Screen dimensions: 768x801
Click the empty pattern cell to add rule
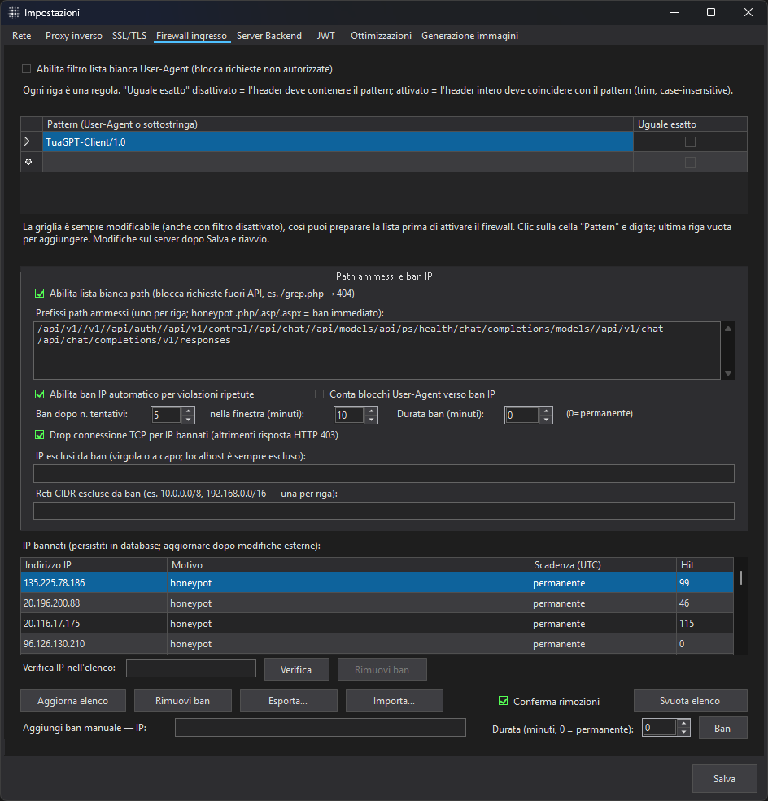[338, 163]
